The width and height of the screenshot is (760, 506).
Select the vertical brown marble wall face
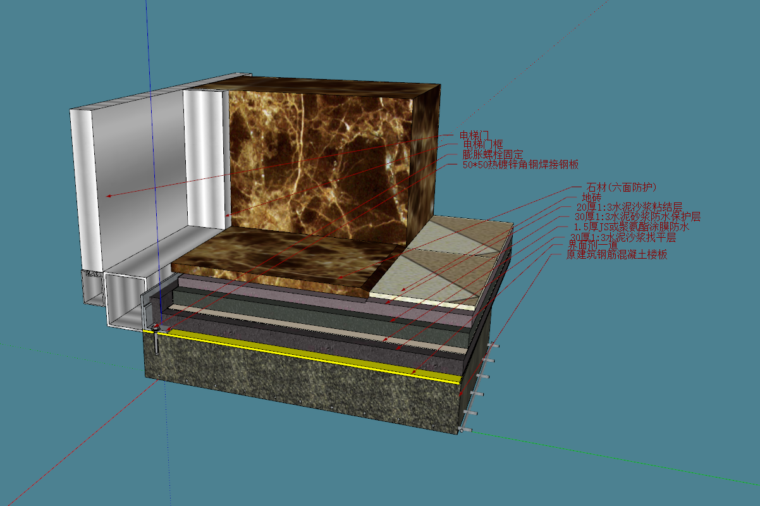click(316, 158)
